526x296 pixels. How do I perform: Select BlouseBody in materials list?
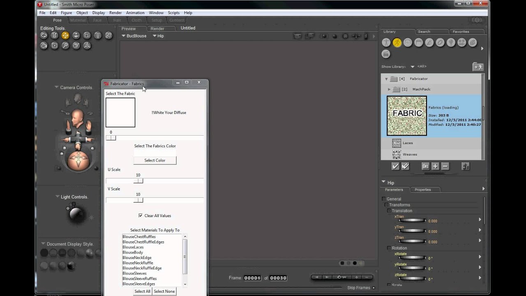click(133, 252)
